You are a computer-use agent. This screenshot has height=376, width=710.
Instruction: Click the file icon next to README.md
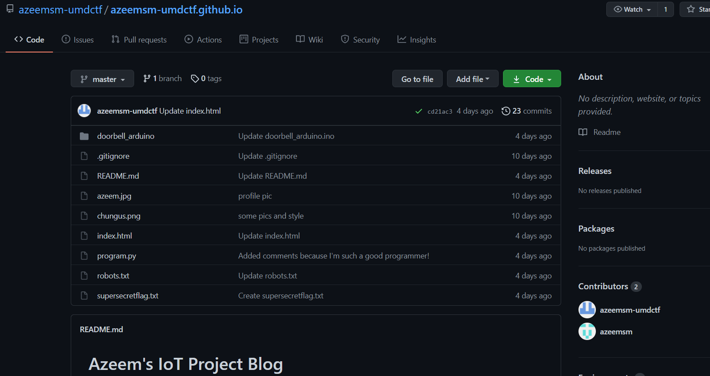(x=84, y=176)
